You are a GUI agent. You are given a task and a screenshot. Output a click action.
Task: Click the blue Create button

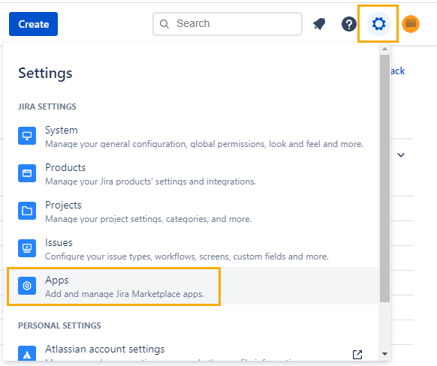coord(33,24)
